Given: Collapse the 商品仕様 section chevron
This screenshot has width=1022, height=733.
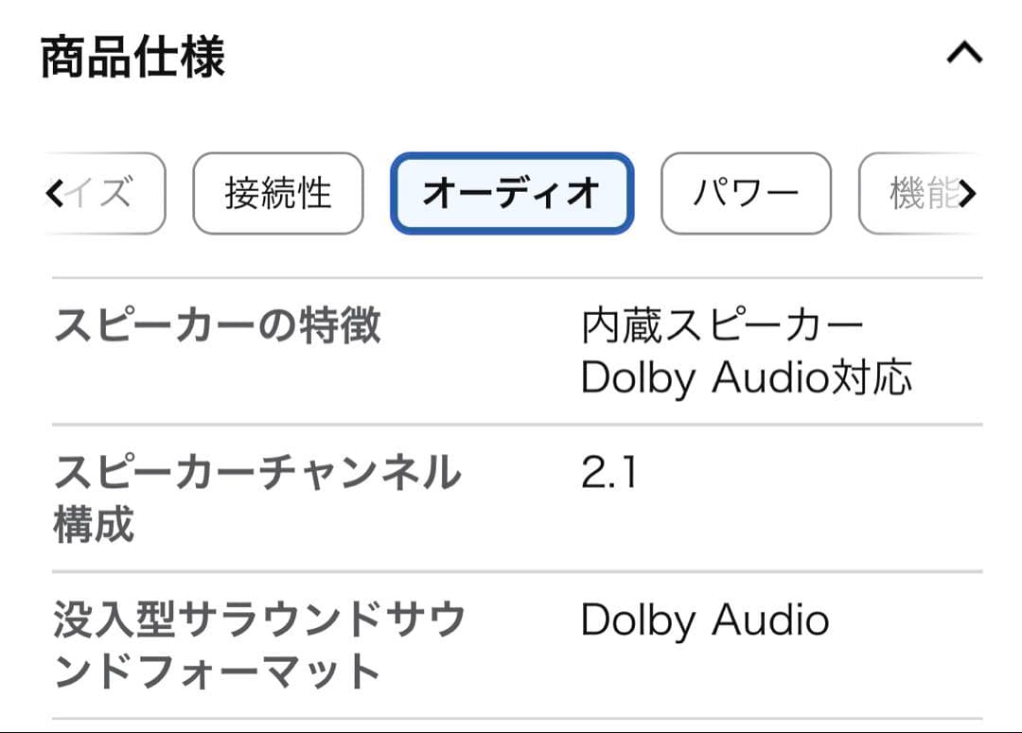Looking at the screenshot, I should (964, 54).
